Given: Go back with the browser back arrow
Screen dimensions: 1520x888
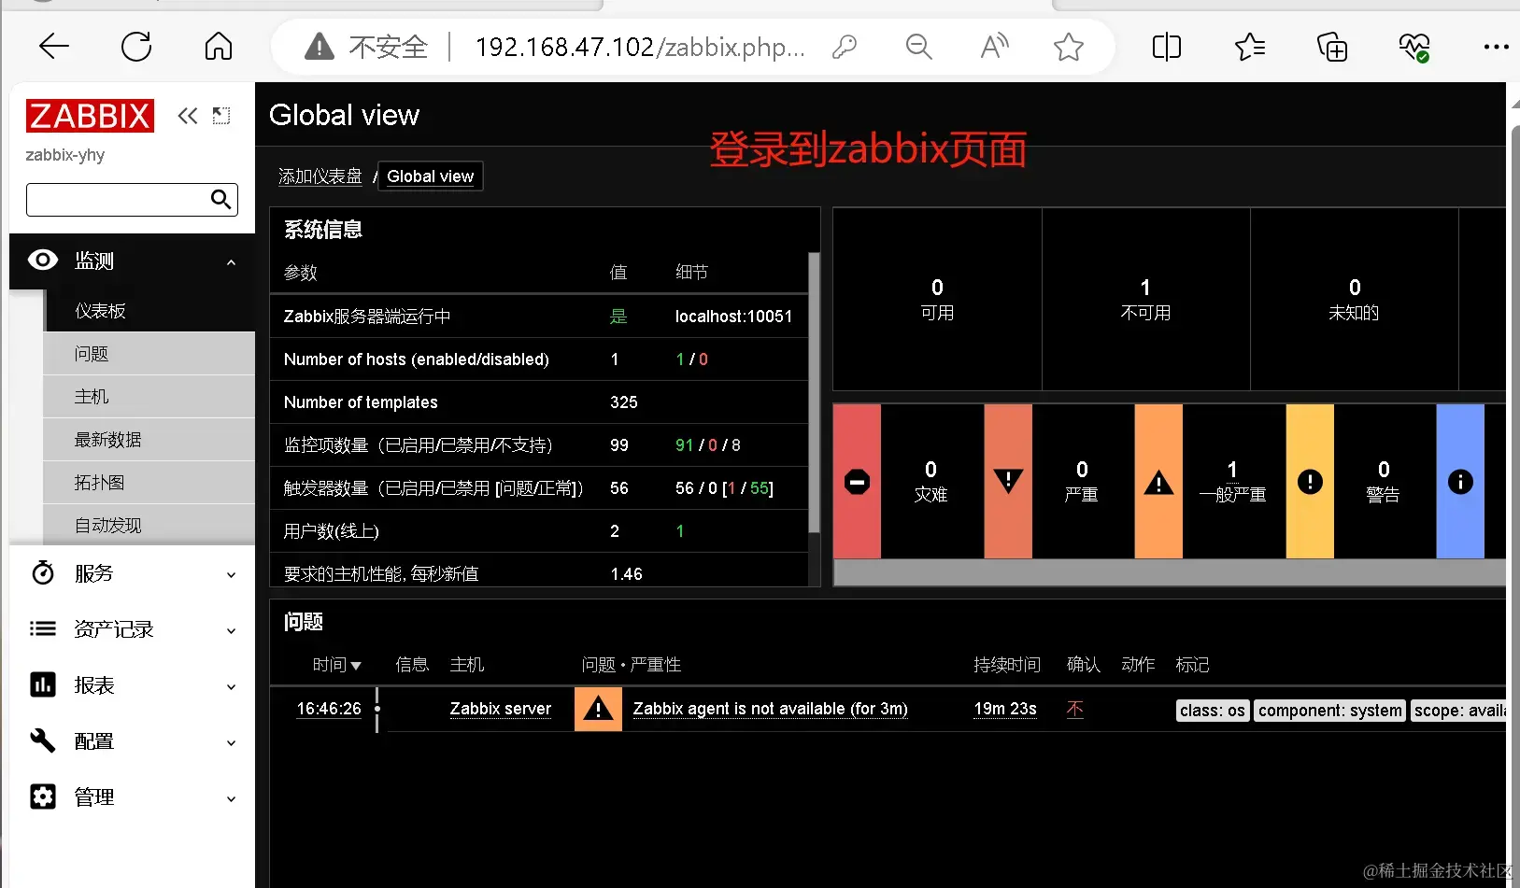Looking at the screenshot, I should click(54, 46).
